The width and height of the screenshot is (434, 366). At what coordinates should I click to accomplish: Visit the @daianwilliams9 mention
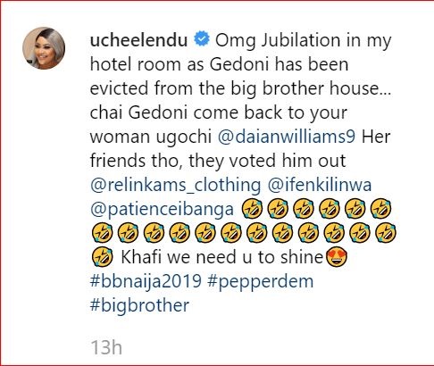pos(287,137)
